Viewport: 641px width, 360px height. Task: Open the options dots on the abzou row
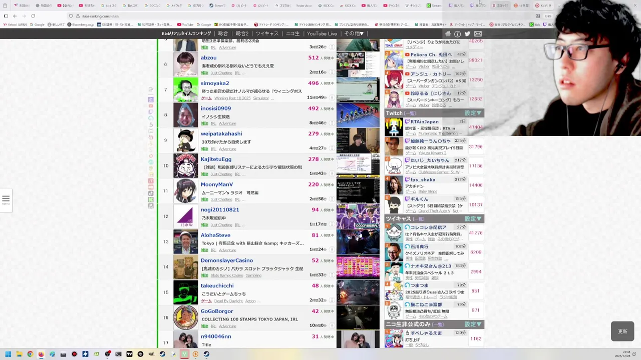(x=332, y=72)
